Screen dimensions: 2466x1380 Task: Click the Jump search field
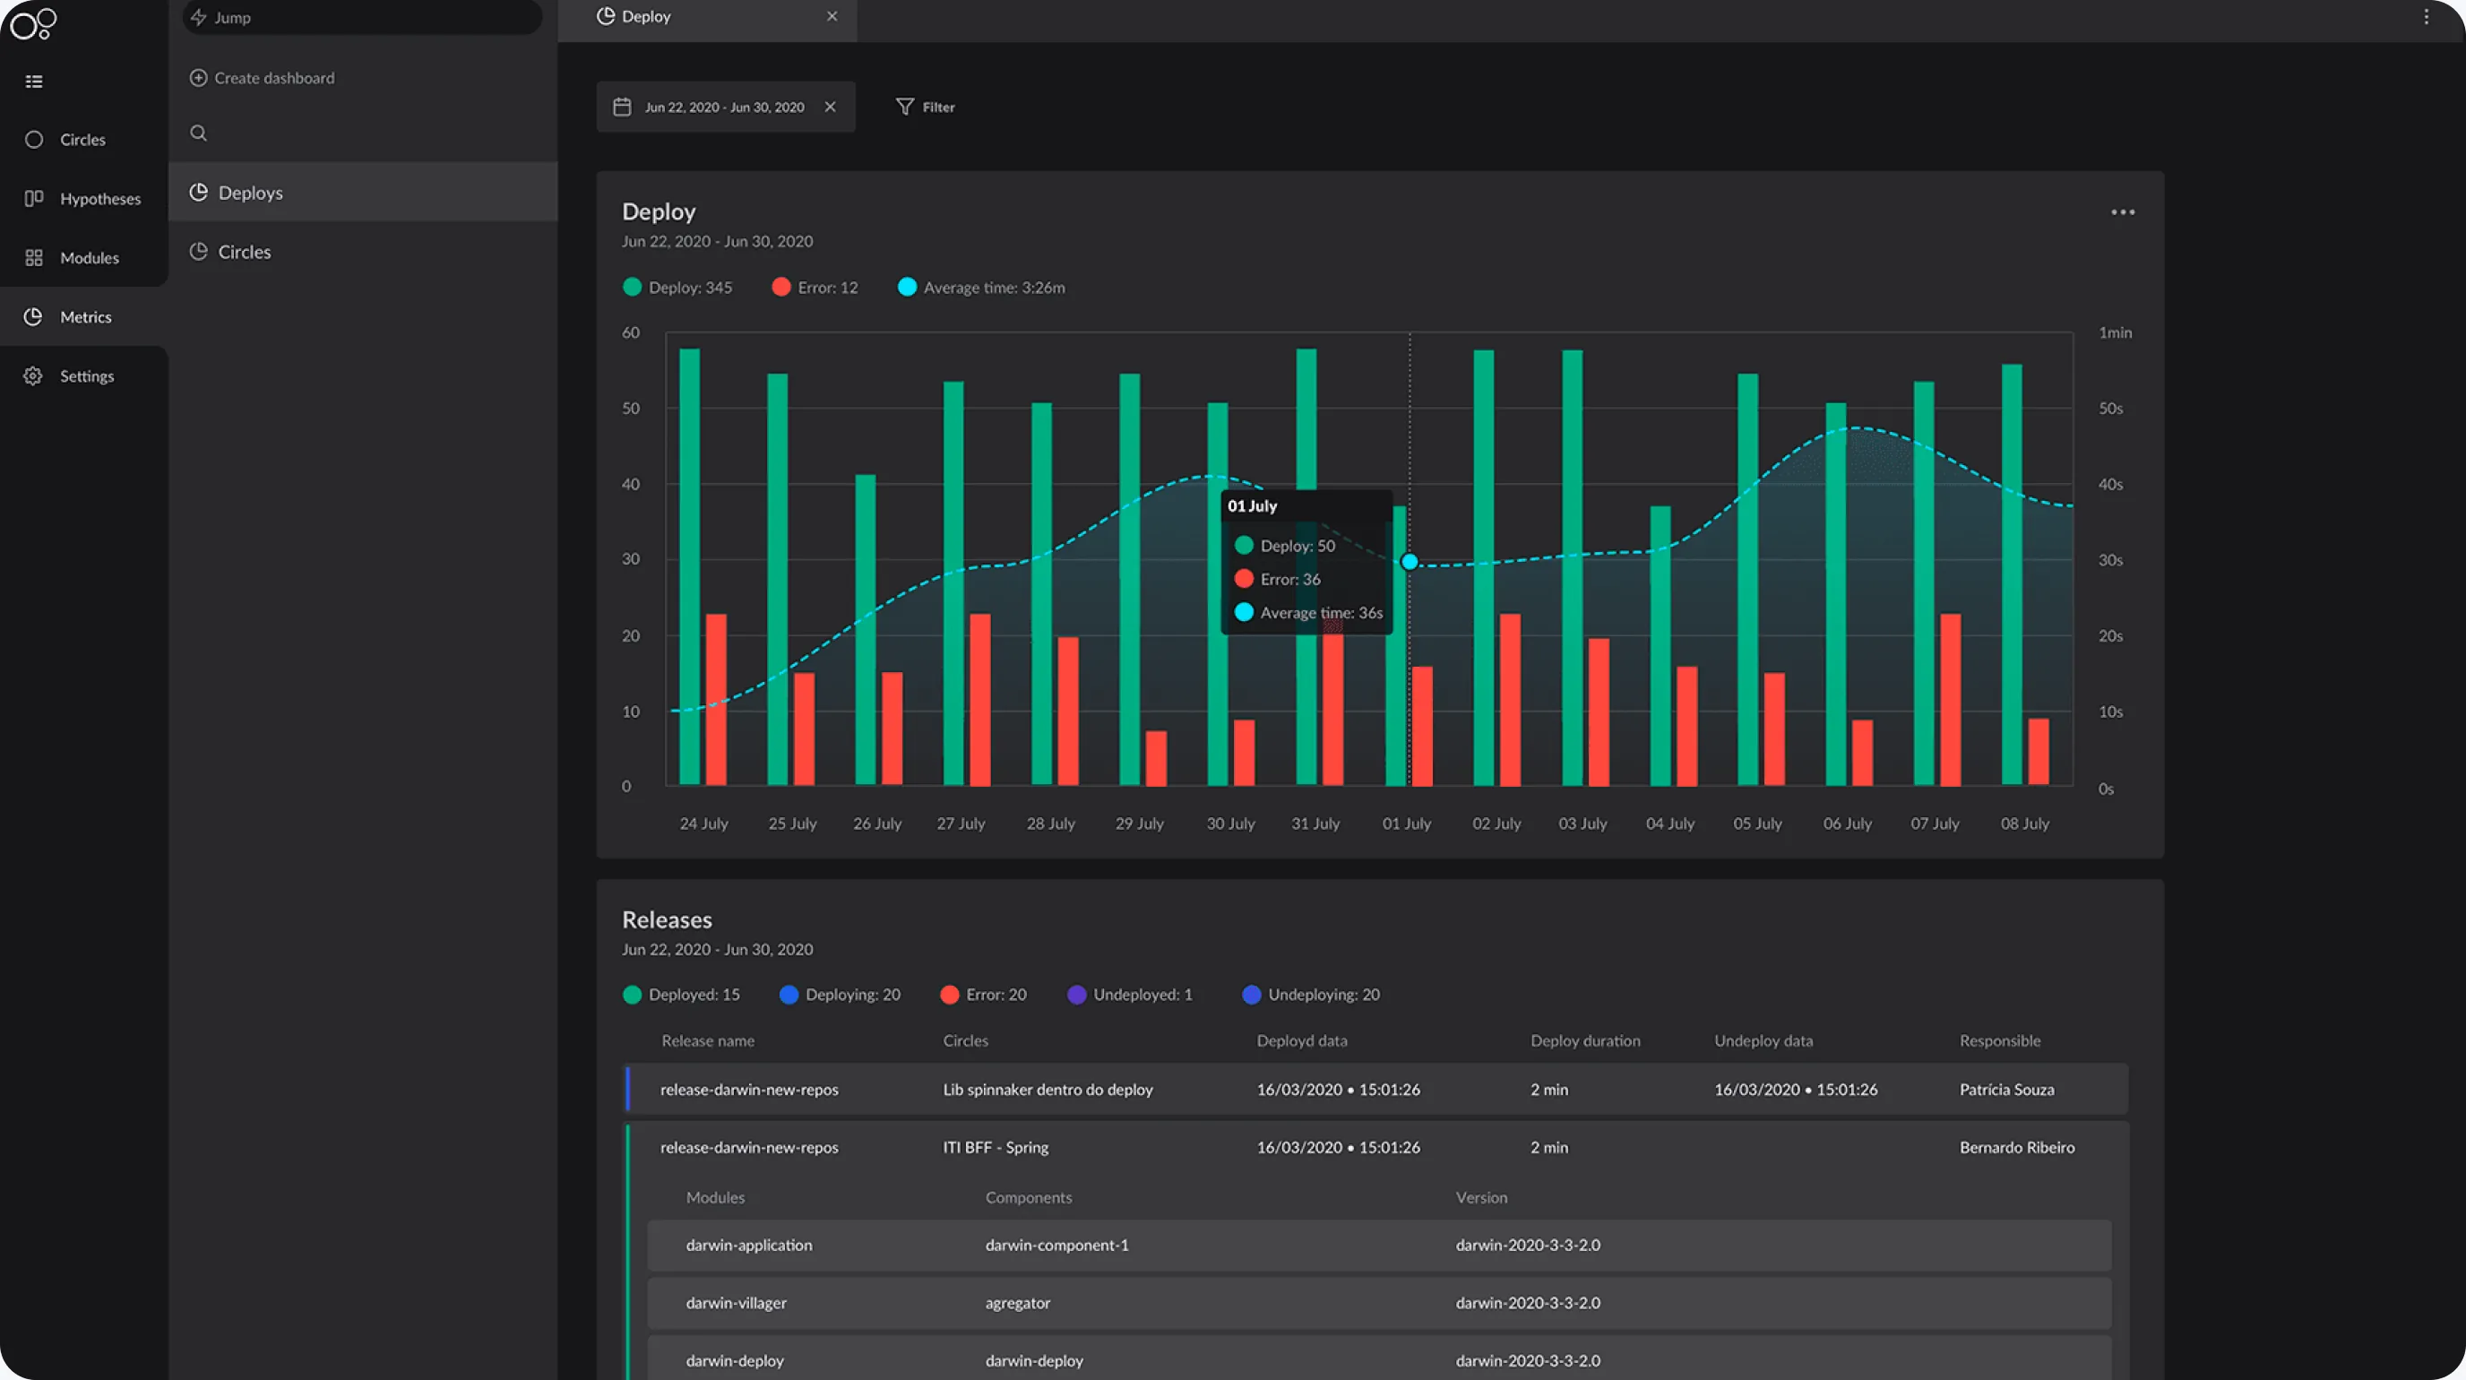[362, 17]
